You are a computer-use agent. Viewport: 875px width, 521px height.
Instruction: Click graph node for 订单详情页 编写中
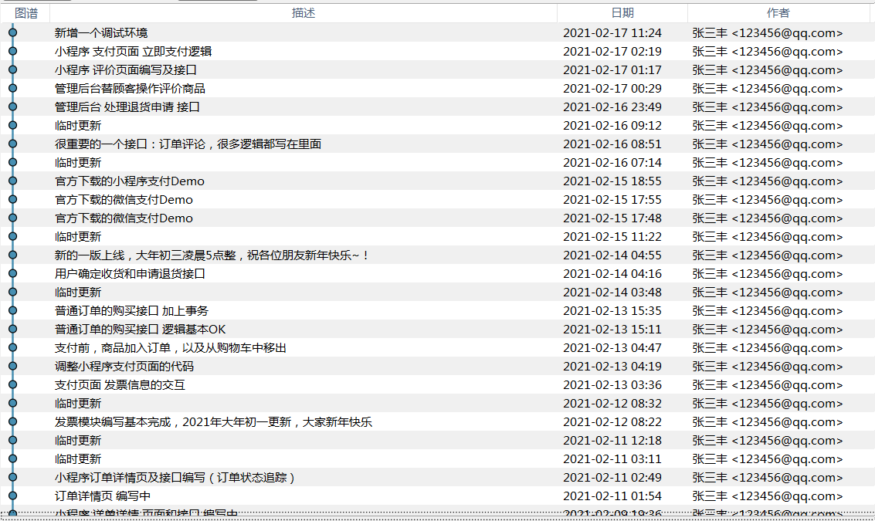point(12,496)
